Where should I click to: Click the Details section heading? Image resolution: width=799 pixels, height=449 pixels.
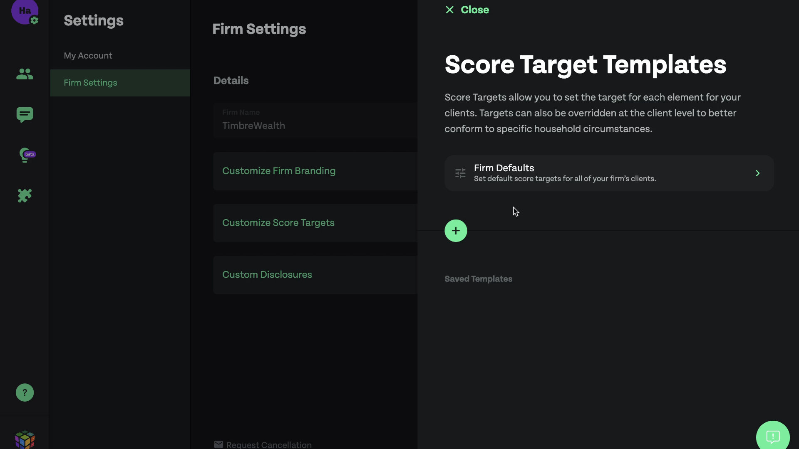231,81
